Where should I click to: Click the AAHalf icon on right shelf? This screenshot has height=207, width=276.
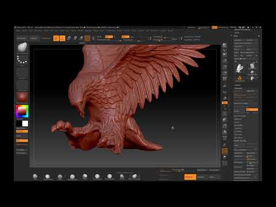click(224, 72)
